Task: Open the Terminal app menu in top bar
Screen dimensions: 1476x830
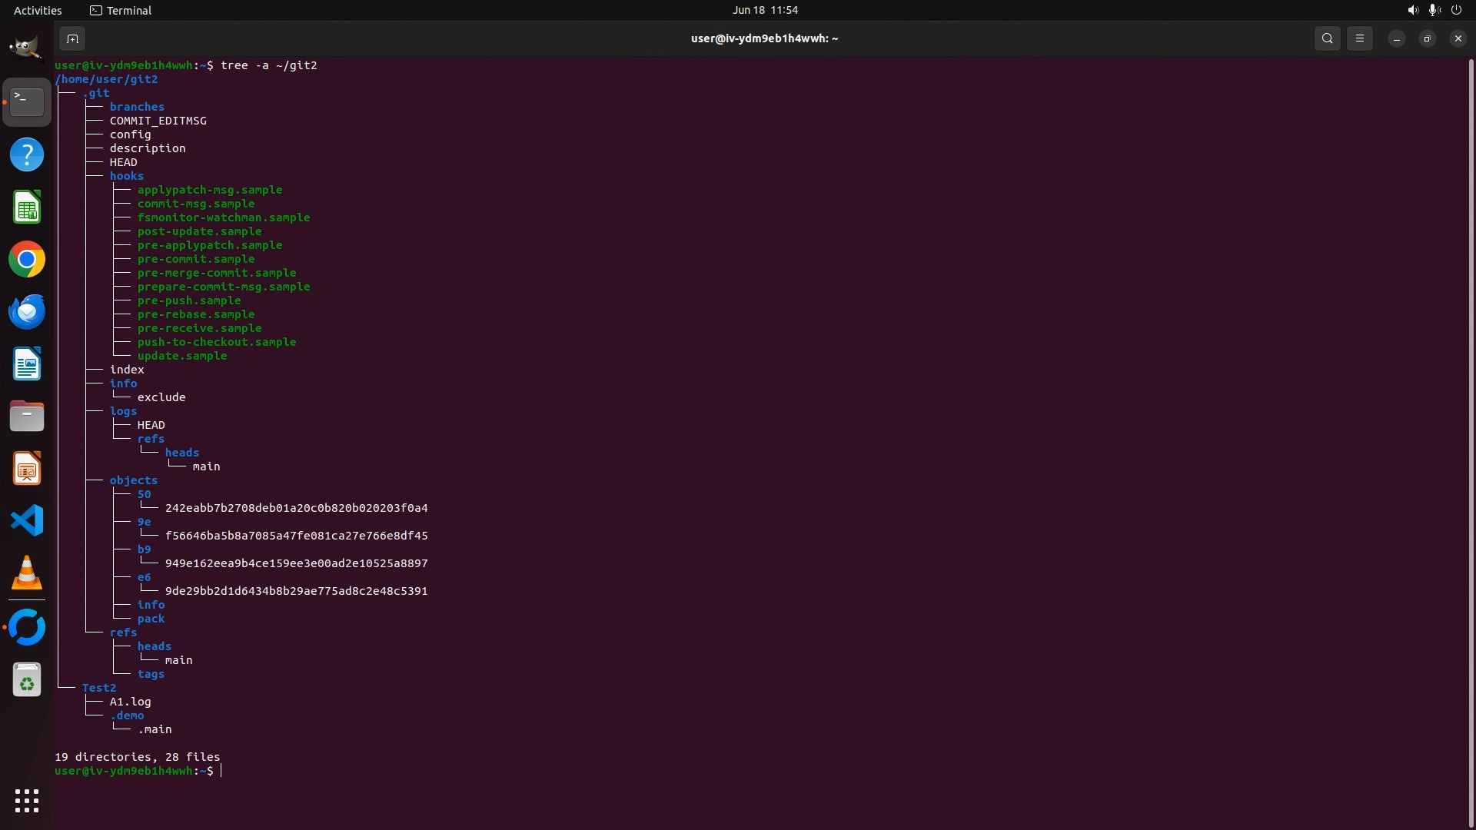Action: [x=121, y=10]
